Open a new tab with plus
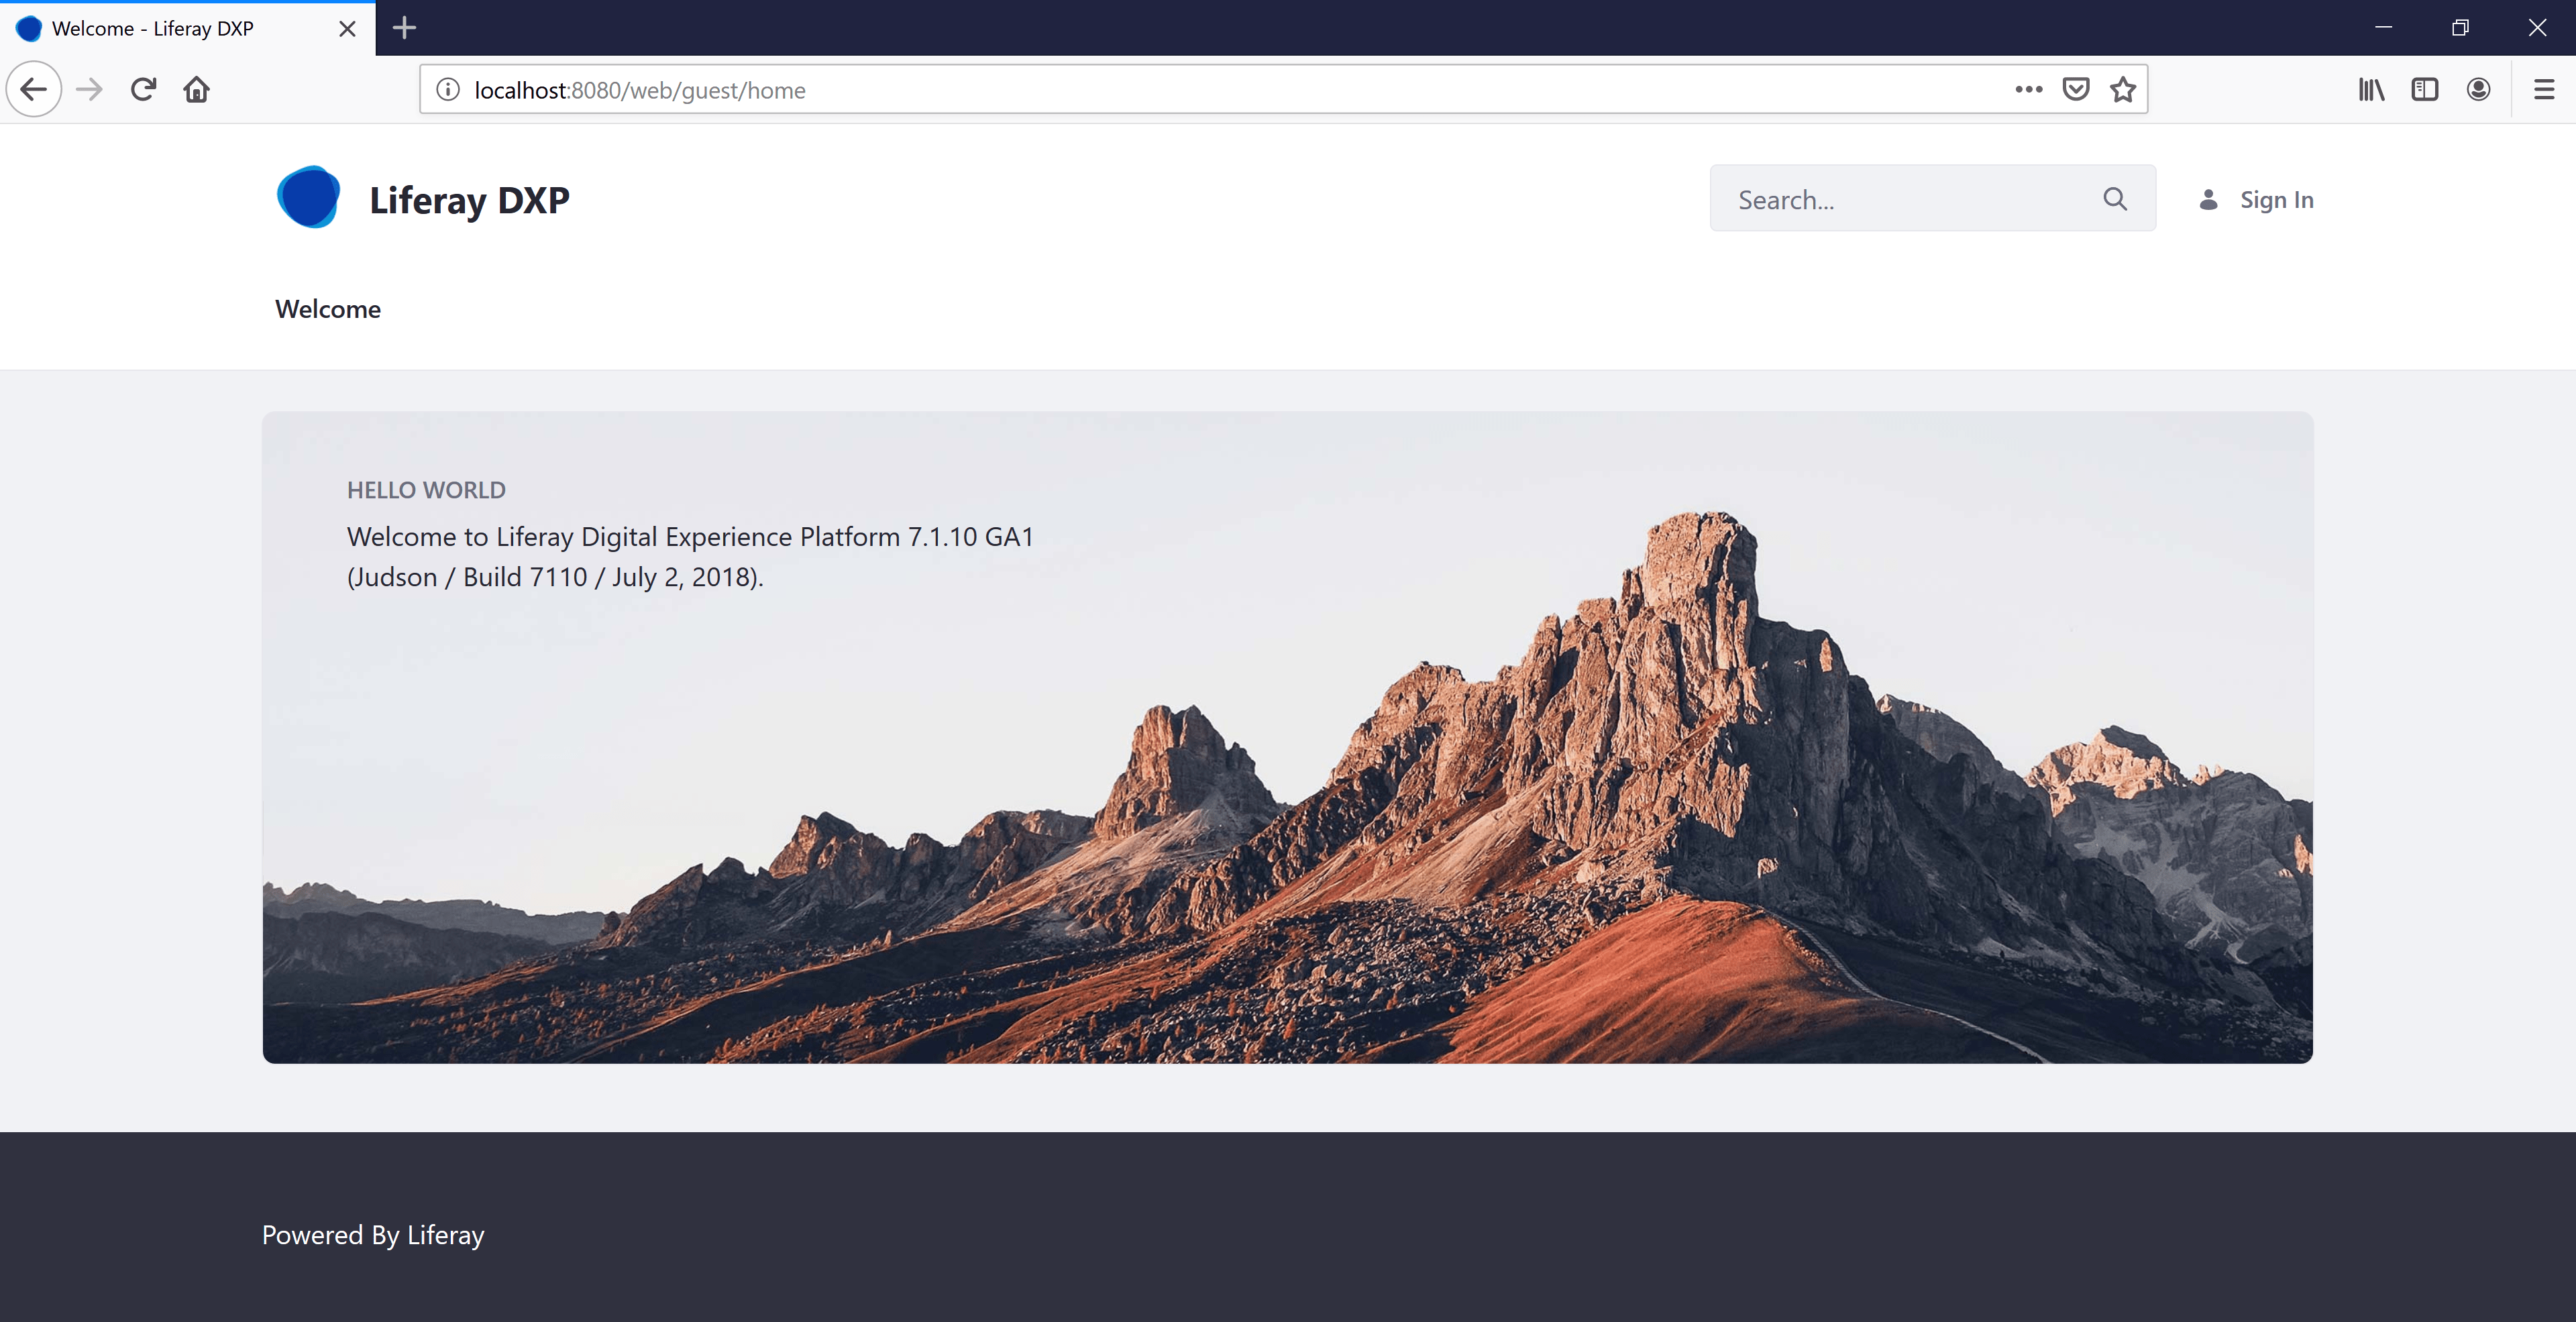Screen dimensions: 2576x1322 pos(404,28)
